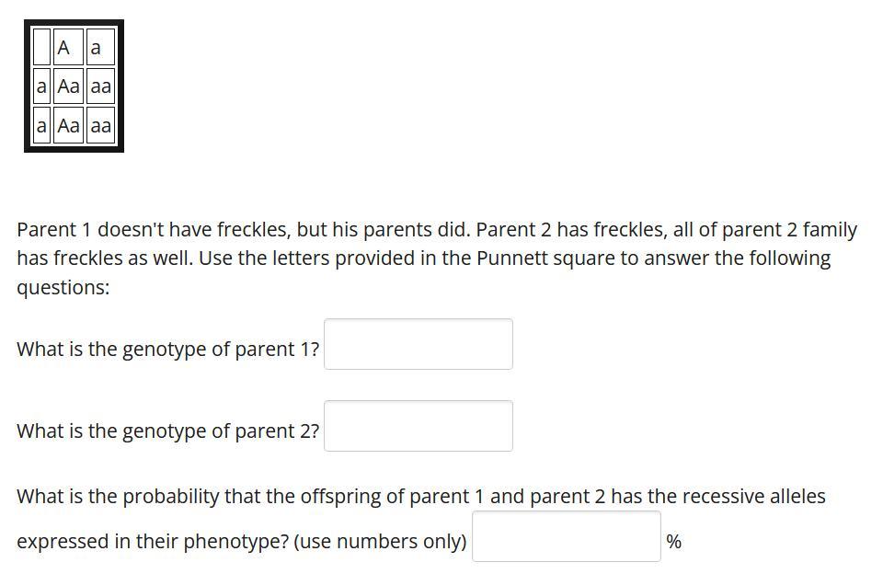Select the bottom row's left a cell

pyautogui.click(x=41, y=125)
